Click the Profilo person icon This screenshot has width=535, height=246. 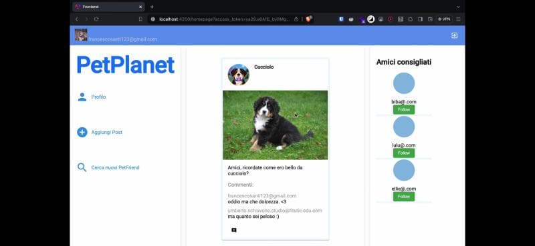tap(82, 97)
